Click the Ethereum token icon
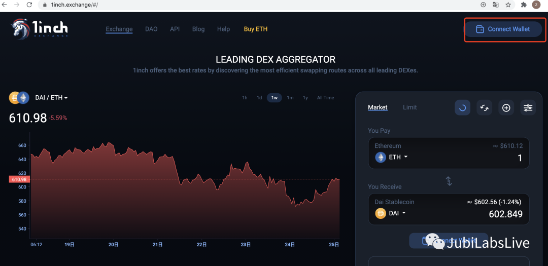The width and height of the screenshot is (548, 266). [x=381, y=158]
